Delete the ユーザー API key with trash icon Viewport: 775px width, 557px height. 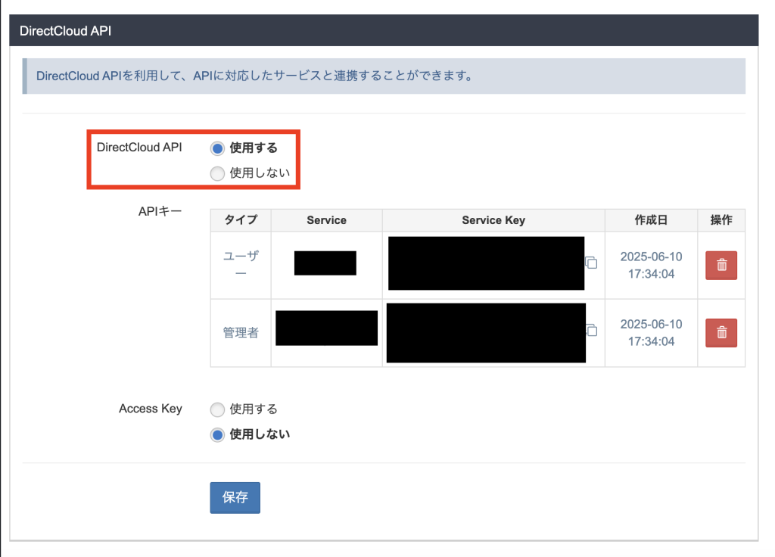[x=721, y=266]
